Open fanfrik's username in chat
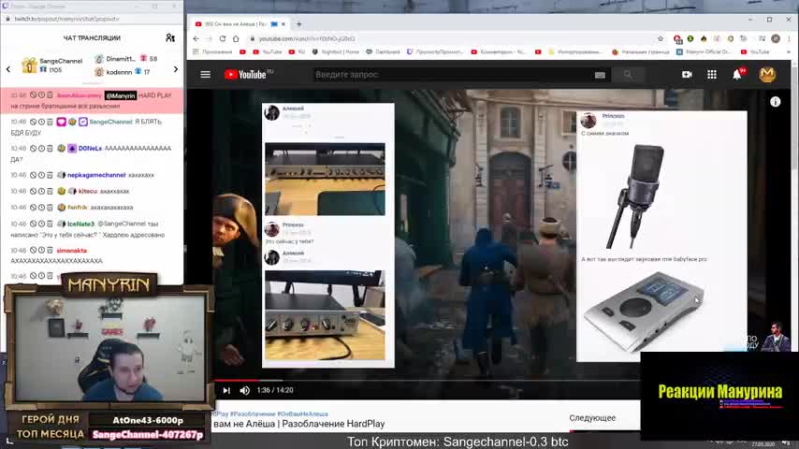Viewport: 799px width, 449px height. pyautogui.click(x=78, y=208)
